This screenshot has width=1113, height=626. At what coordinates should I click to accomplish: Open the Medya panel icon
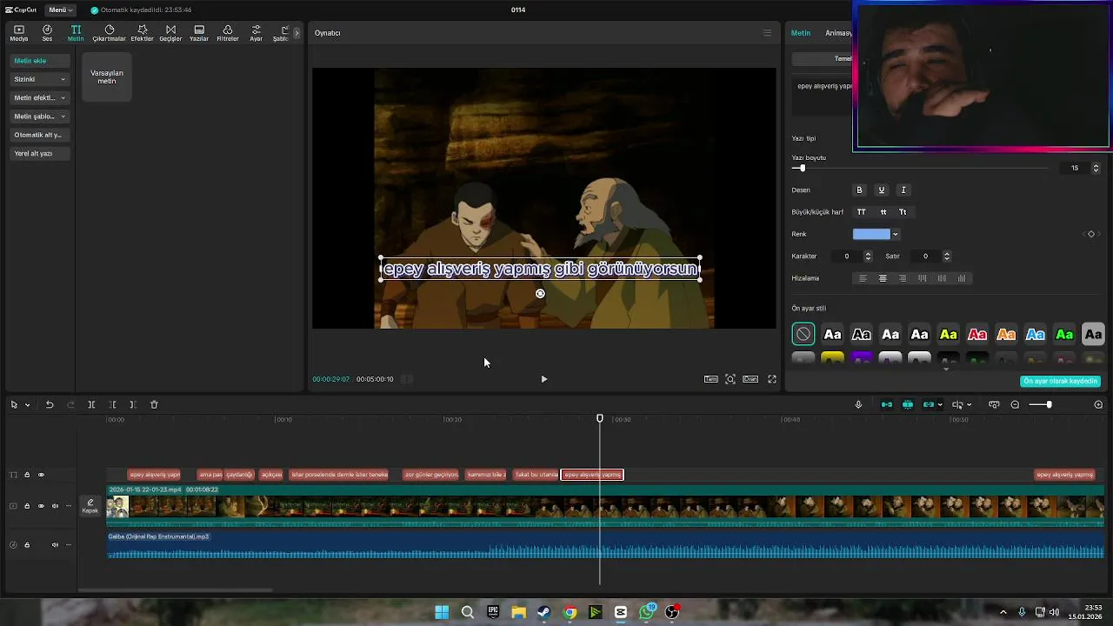18,33
